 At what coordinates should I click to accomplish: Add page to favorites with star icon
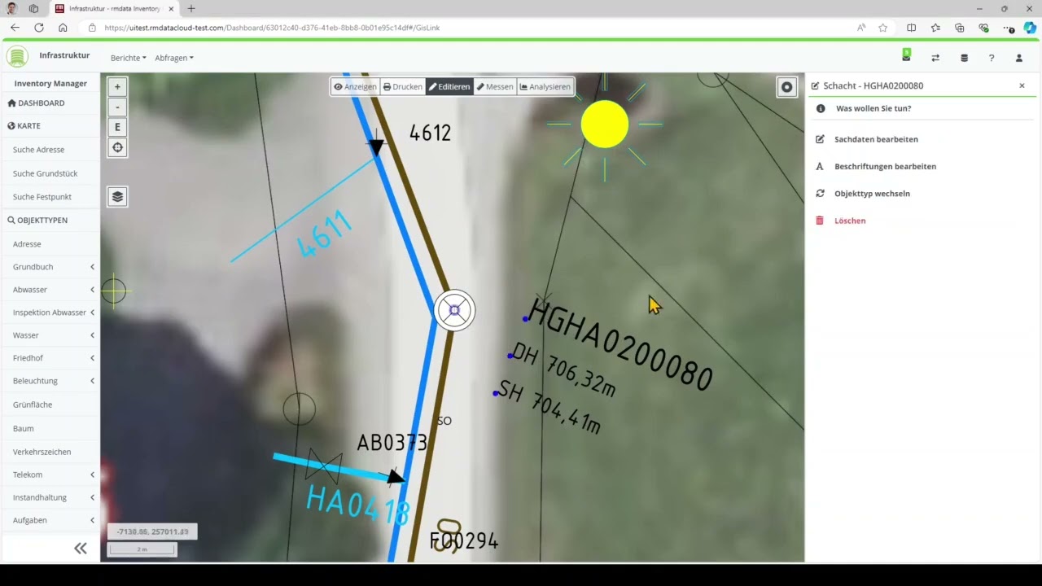point(882,28)
